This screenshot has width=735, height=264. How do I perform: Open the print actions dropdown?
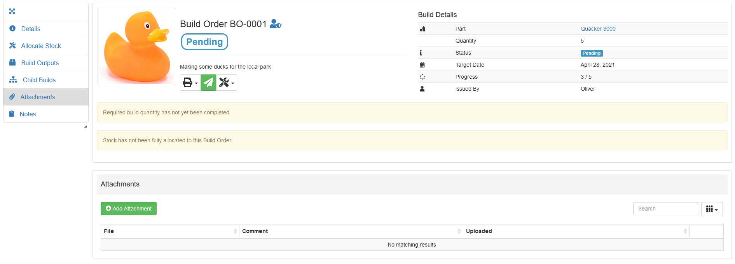click(190, 83)
